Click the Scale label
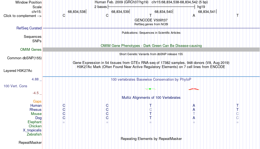The image size is (260, 149). tap(37, 7)
